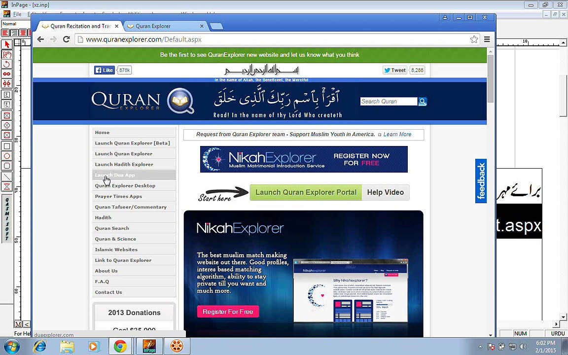Open the File menu in InPage

17,14
